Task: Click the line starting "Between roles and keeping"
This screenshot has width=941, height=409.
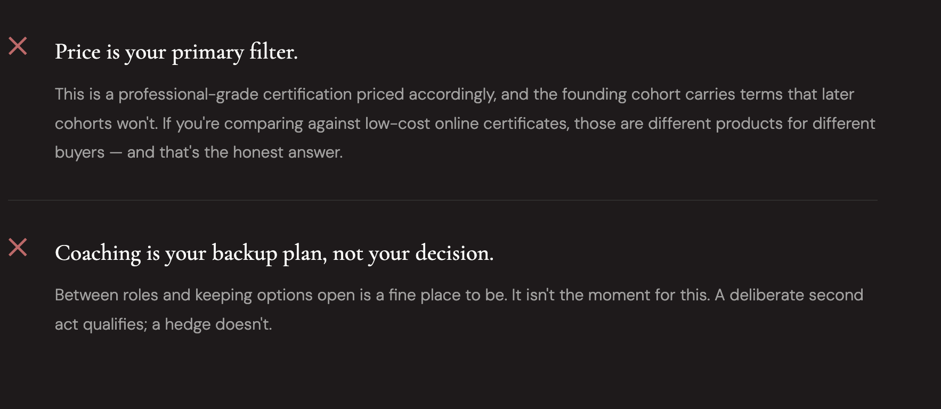Action: click(459, 295)
